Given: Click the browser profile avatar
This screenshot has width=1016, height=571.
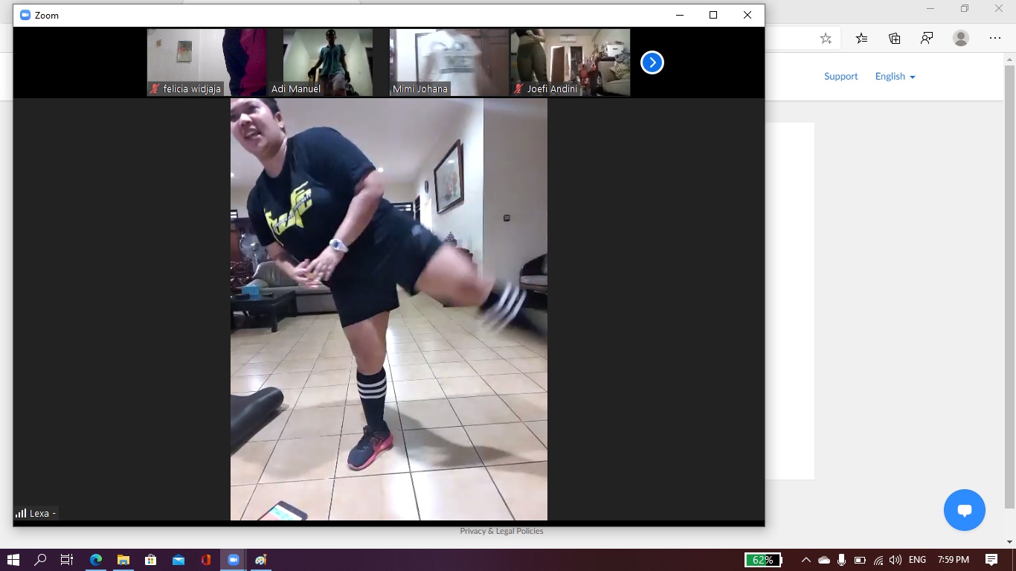Looking at the screenshot, I should pyautogui.click(x=961, y=39).
